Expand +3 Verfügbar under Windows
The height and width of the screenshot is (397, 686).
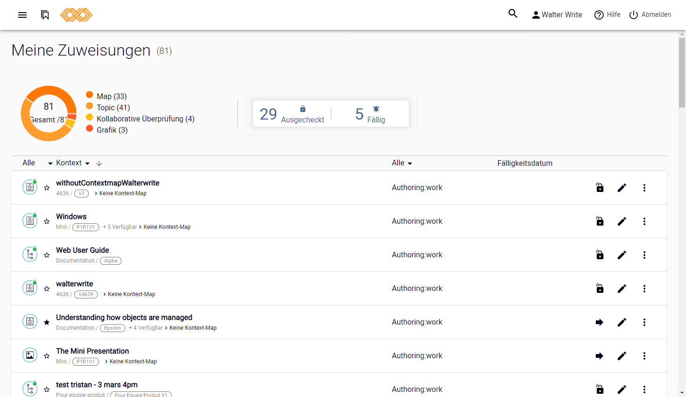tap(120, 227)
